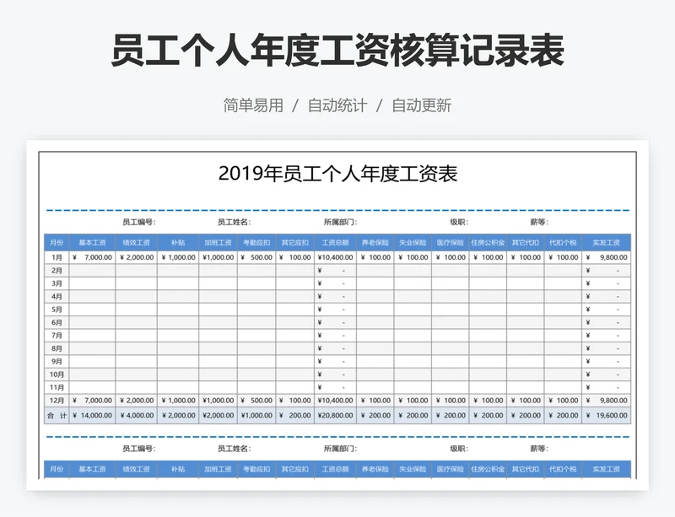Select 医疗保险 header in the upper table

pyautogui.click(x=451, y=243)
